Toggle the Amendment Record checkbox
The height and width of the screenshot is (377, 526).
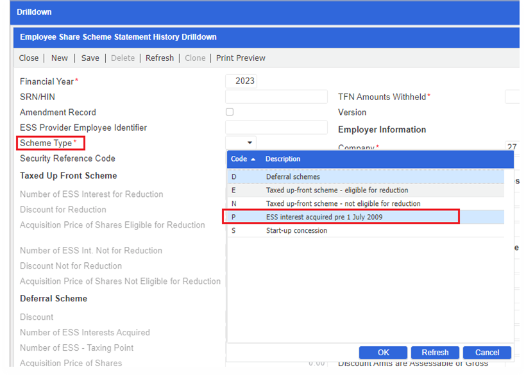click(x=229, y=112)
